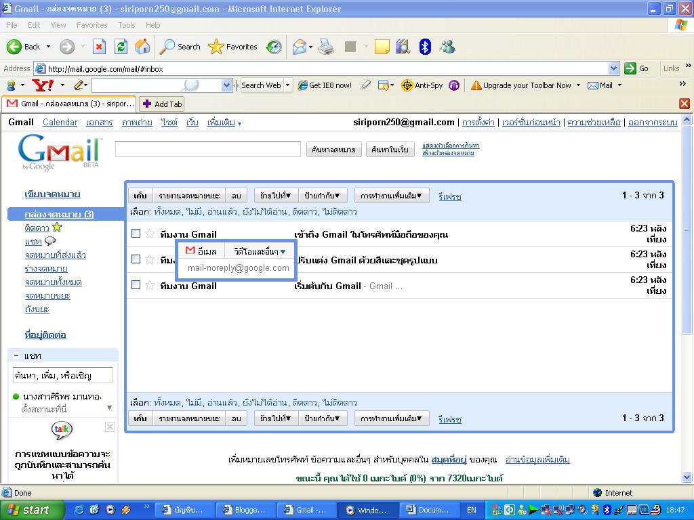Select checkbox of first Gmail message
694x520 pixels.
point(136,233)
